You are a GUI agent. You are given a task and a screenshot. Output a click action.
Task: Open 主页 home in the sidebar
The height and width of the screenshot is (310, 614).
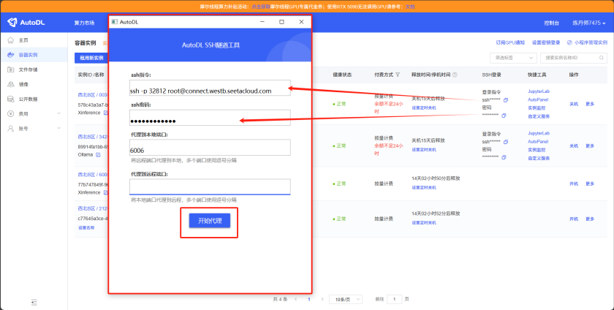pyautogui.click(x=23, y=40)
